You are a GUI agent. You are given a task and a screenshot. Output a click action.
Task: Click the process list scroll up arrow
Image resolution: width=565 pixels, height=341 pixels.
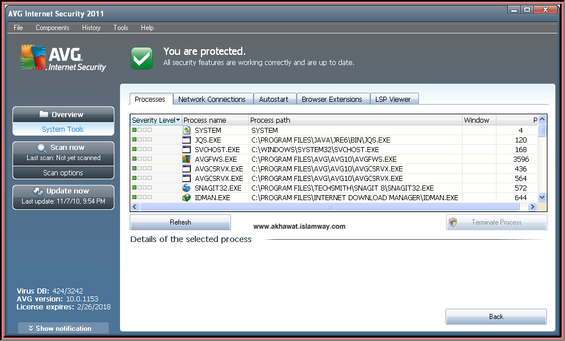pos(542,119)
